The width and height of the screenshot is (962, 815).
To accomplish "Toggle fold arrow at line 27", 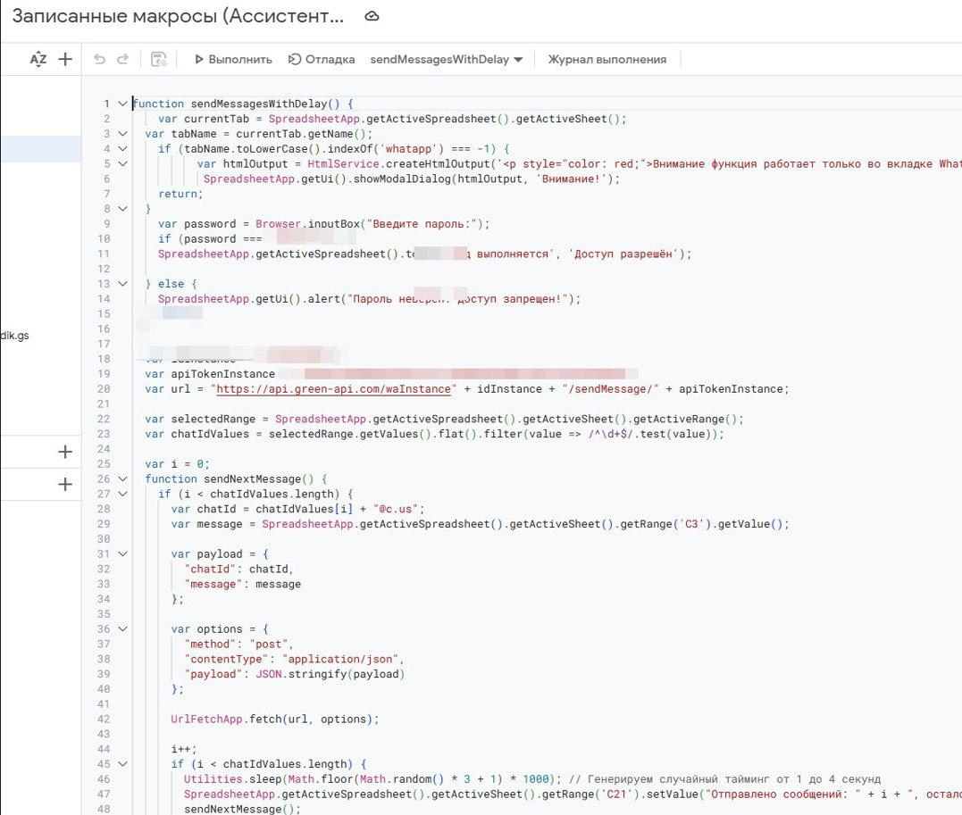I will [122, 495].
